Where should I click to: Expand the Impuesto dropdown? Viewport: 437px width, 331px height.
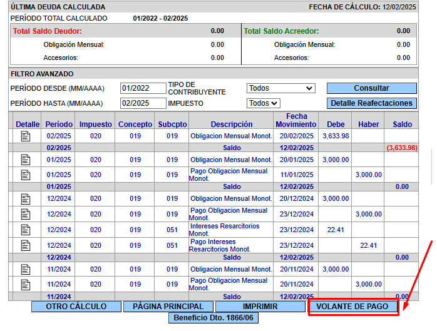pos(264,103)
